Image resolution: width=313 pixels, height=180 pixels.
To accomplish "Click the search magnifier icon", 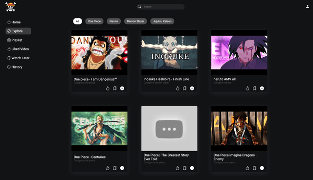I will coord(139,6).
